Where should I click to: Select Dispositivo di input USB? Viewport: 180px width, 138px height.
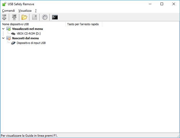31,43
